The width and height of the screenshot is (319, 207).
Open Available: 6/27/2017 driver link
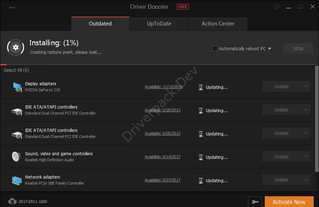click(163, 180)
